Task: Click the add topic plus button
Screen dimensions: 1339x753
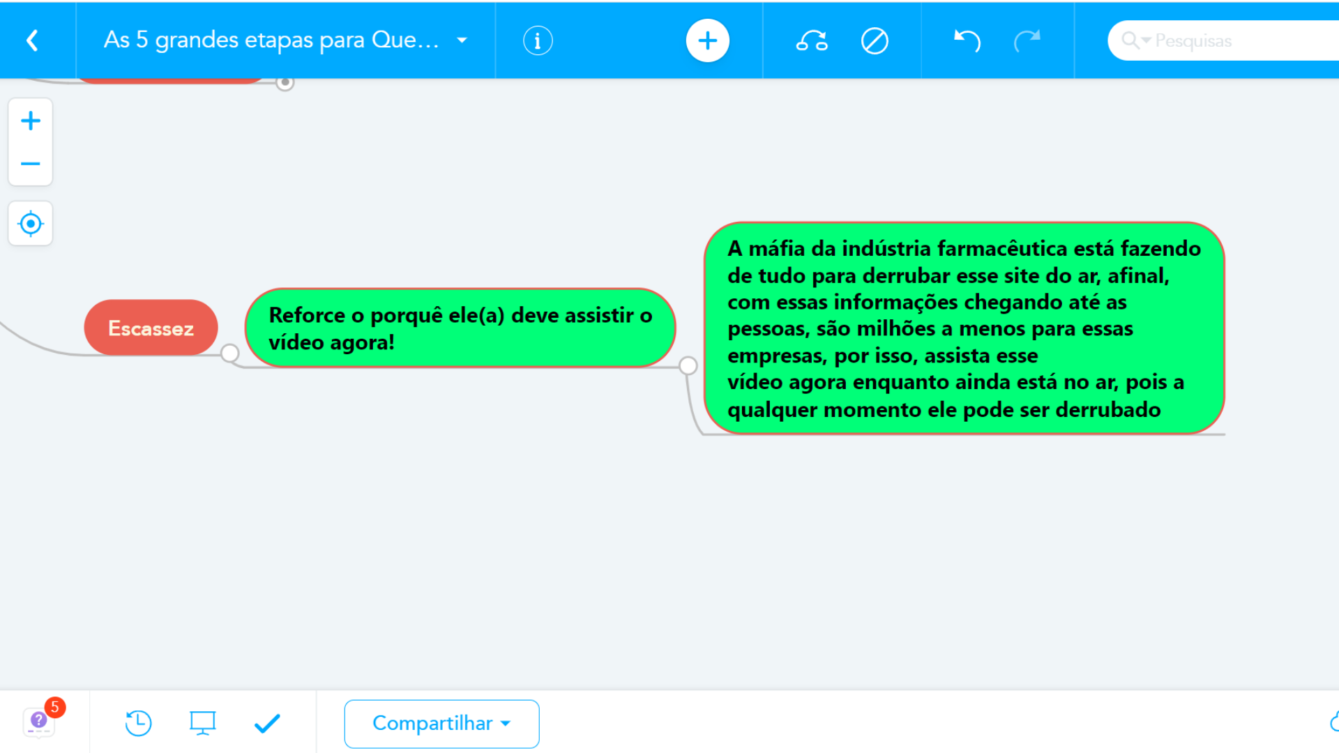Action: (707, 40)
